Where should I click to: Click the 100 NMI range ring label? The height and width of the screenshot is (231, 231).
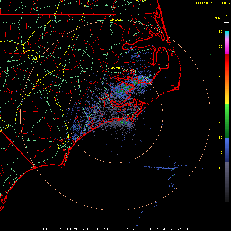pyautogui.click(x=115, y=20)
